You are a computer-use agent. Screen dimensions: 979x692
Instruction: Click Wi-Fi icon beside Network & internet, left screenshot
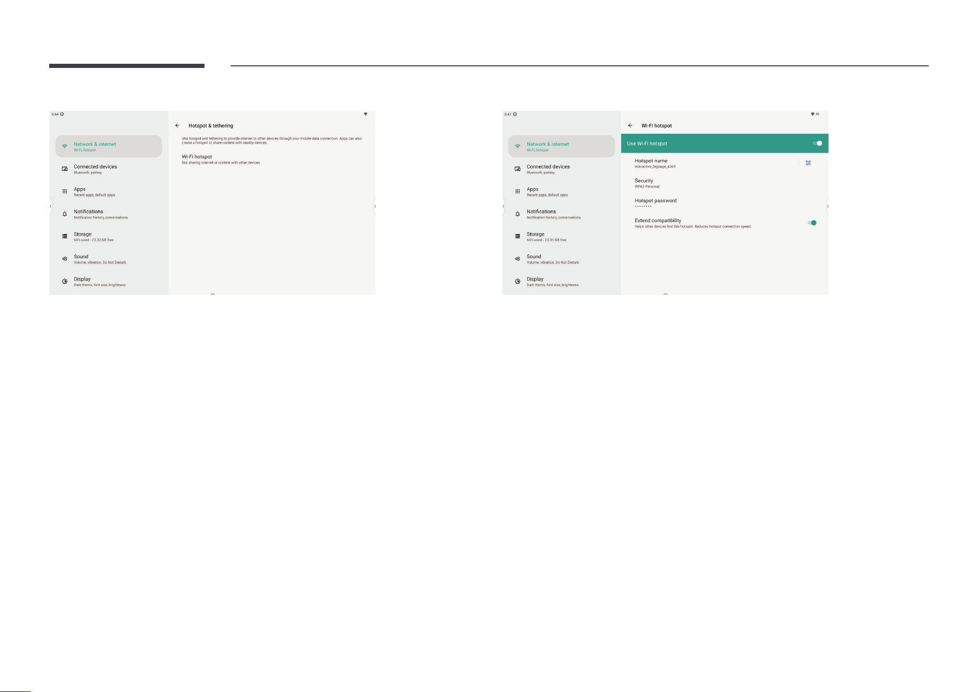point(65,146)
